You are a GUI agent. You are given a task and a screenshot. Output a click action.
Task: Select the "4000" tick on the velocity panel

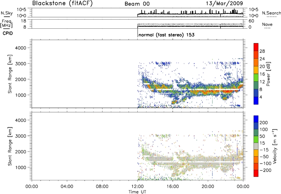pyautogui.click(x=21, y=120)
